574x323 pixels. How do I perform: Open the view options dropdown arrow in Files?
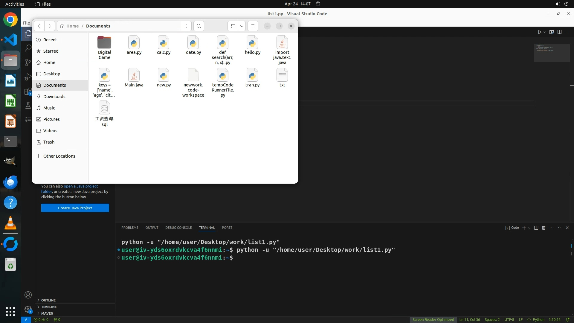click(x=242, y=26)
